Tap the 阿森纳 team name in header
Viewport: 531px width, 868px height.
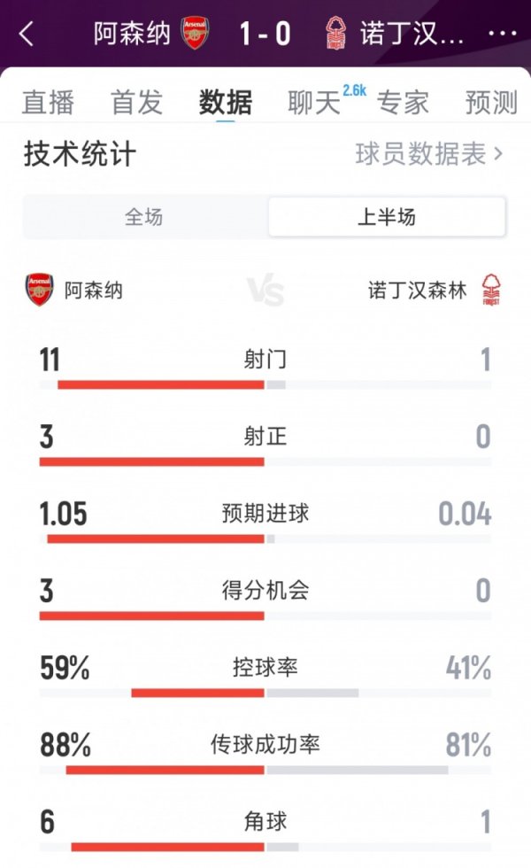click(x=132, y=34)
